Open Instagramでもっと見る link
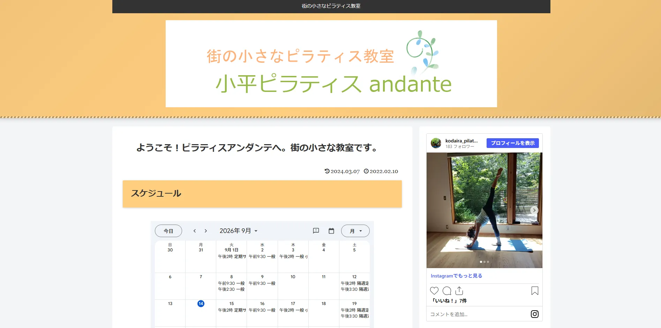661x328 pixels. point(456,276)
